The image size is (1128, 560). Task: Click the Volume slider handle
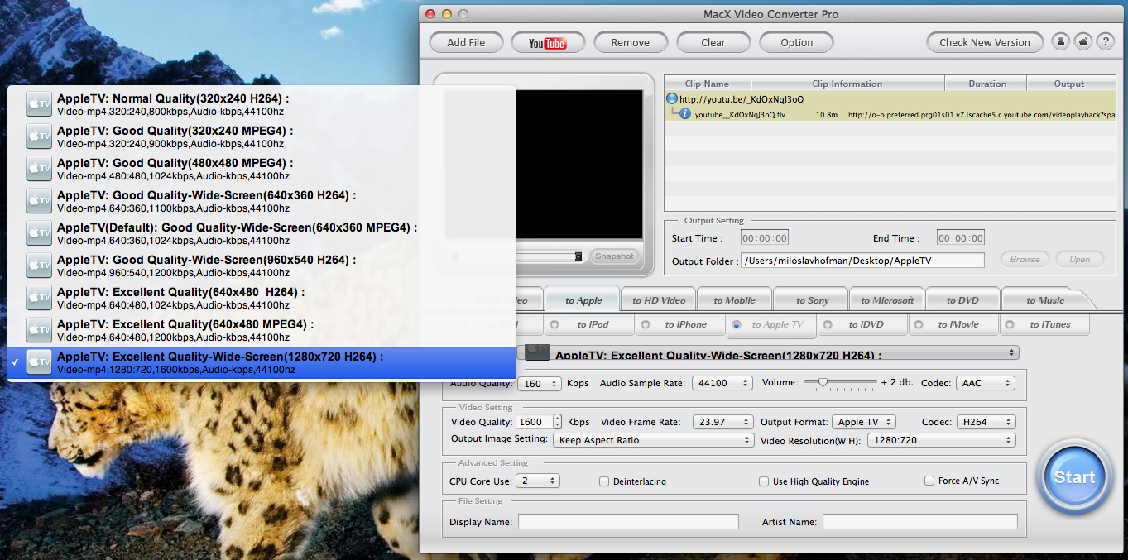click(x=823, y=382)
